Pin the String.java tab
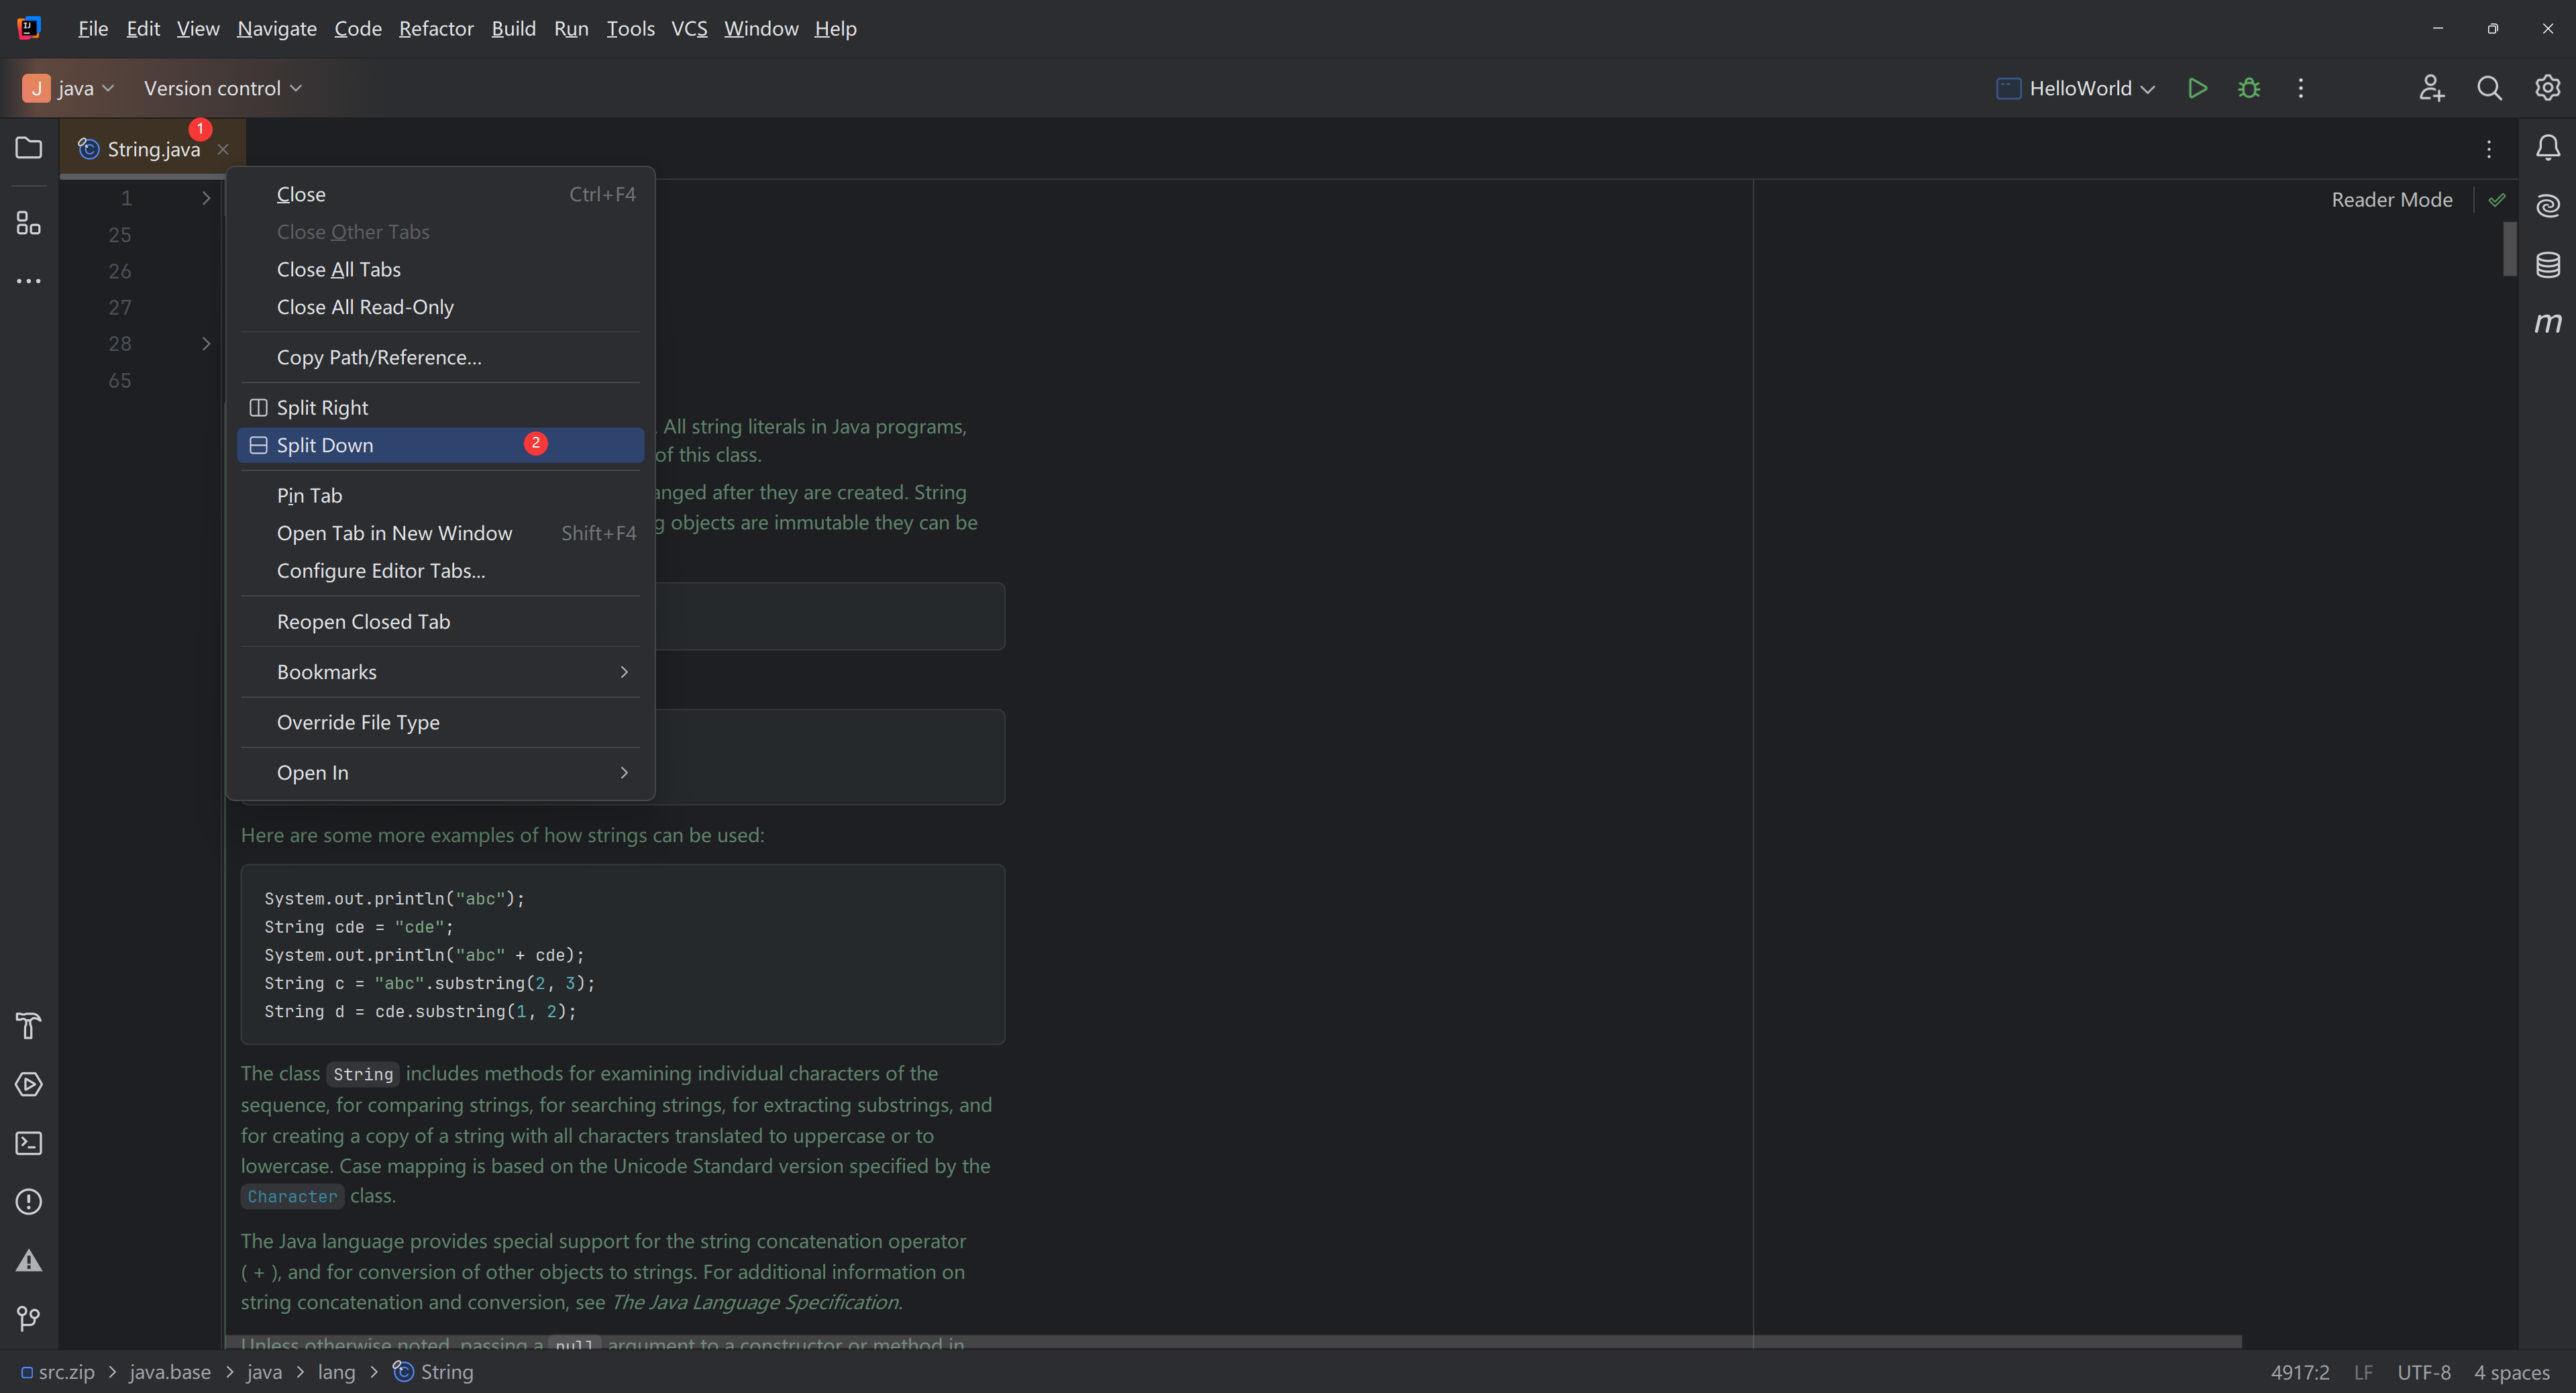This screenshot has height=1393, width=2576. pyautogui.click(x=309, y=496)
